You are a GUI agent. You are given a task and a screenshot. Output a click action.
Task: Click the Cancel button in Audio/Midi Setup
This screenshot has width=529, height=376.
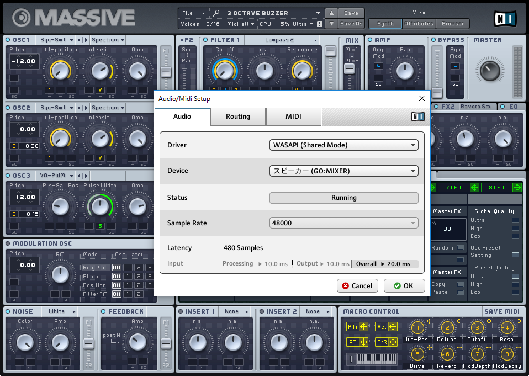pyautogui.click(x=357, y=285)
